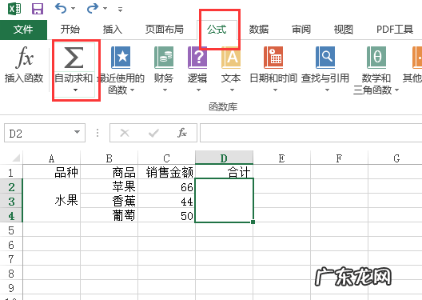422x300 pixels.
Task: Click the 品种 cell
Action: 52,172
